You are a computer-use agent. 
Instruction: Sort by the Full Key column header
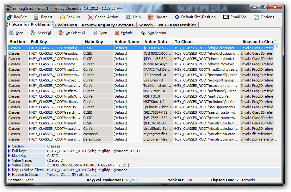point(55,42)
